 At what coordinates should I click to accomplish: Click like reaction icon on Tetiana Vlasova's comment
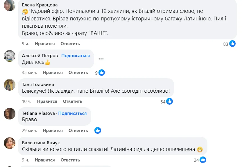98,131
